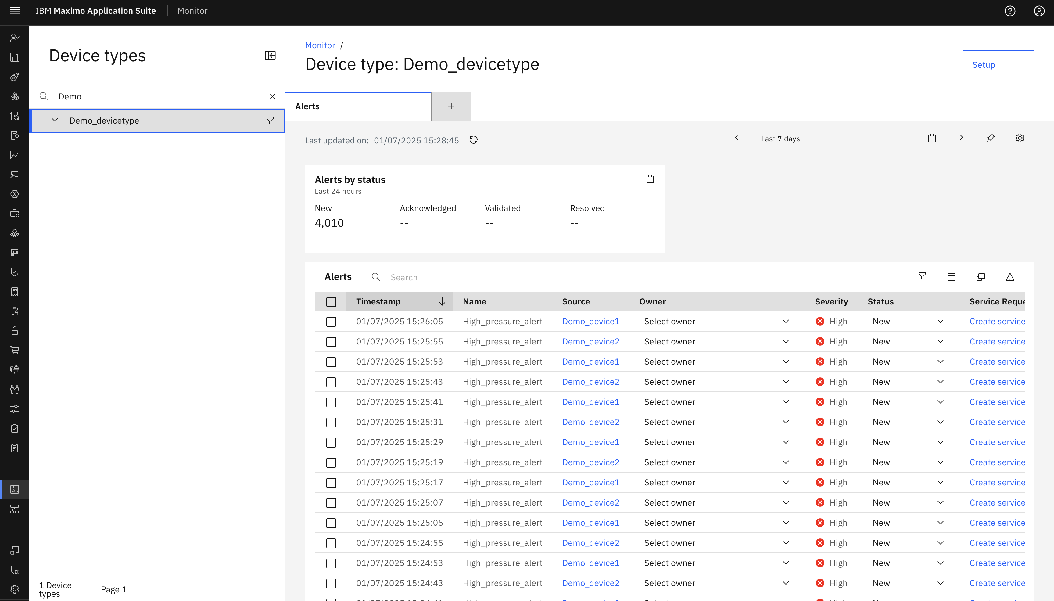This screenshot has height=601, width=1054.
Task: Open the highlighted dashboard sidebar icon
Action: tap(14, 489)
